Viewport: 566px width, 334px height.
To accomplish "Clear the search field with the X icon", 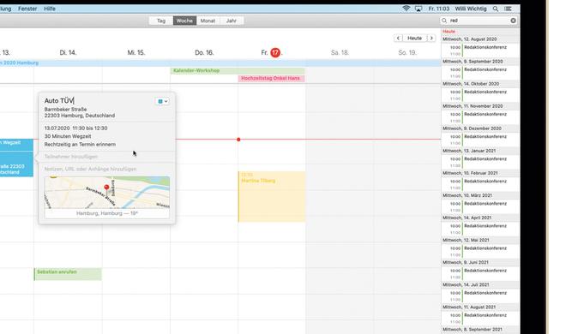I will click(514, 21).
